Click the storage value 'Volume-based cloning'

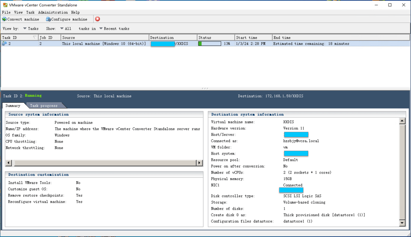pyautogui.click(x=304, y=202)
